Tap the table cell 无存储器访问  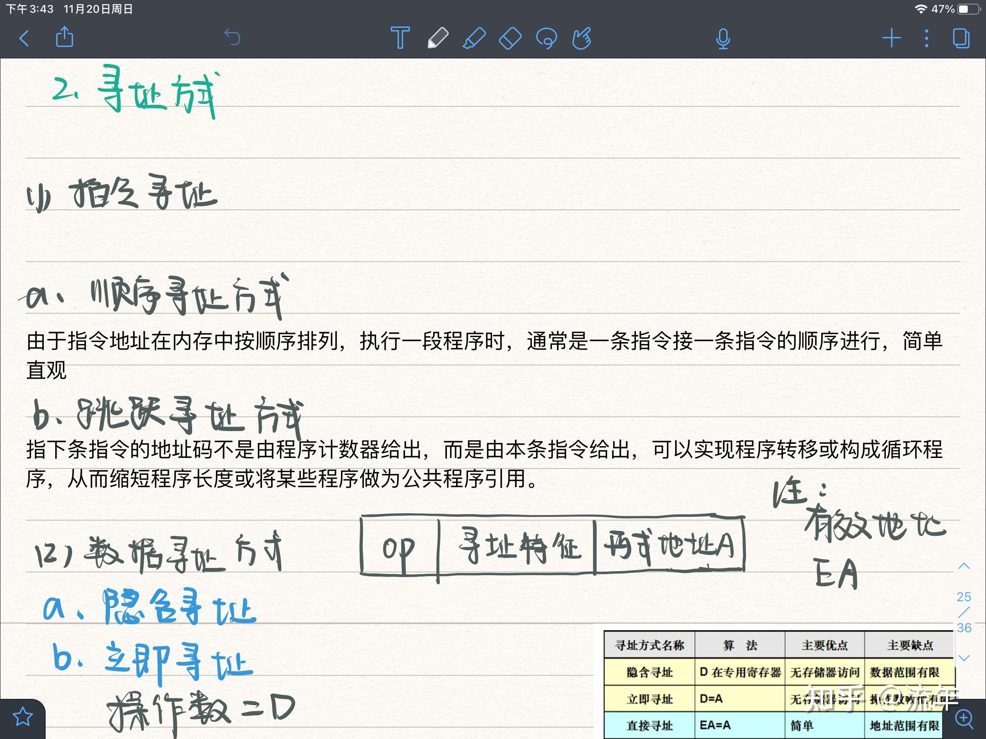pyautogui.click(x=824, y=672)
